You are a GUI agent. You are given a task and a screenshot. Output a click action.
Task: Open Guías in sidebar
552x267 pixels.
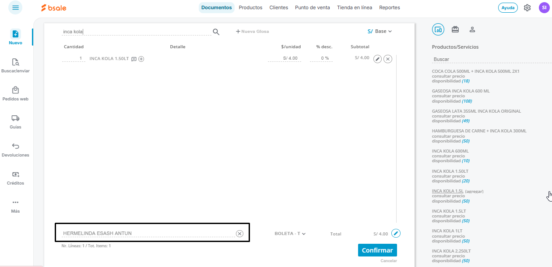click(16, 122)
